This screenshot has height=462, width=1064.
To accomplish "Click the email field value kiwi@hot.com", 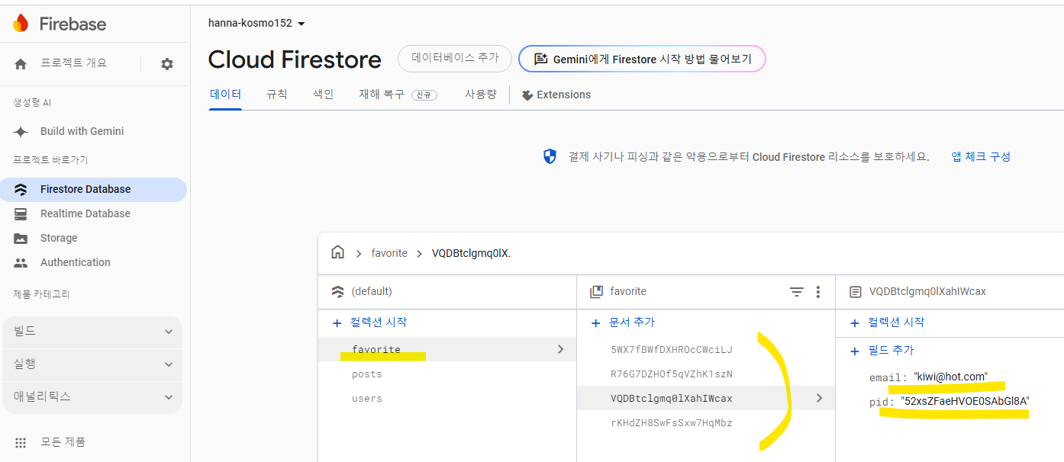I will (951, 377).
